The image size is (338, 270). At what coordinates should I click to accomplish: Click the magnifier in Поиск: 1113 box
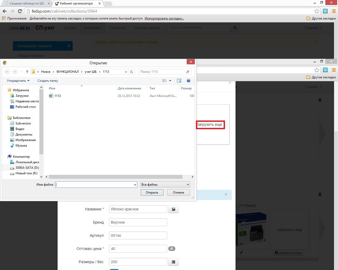(x=187, y=72)
